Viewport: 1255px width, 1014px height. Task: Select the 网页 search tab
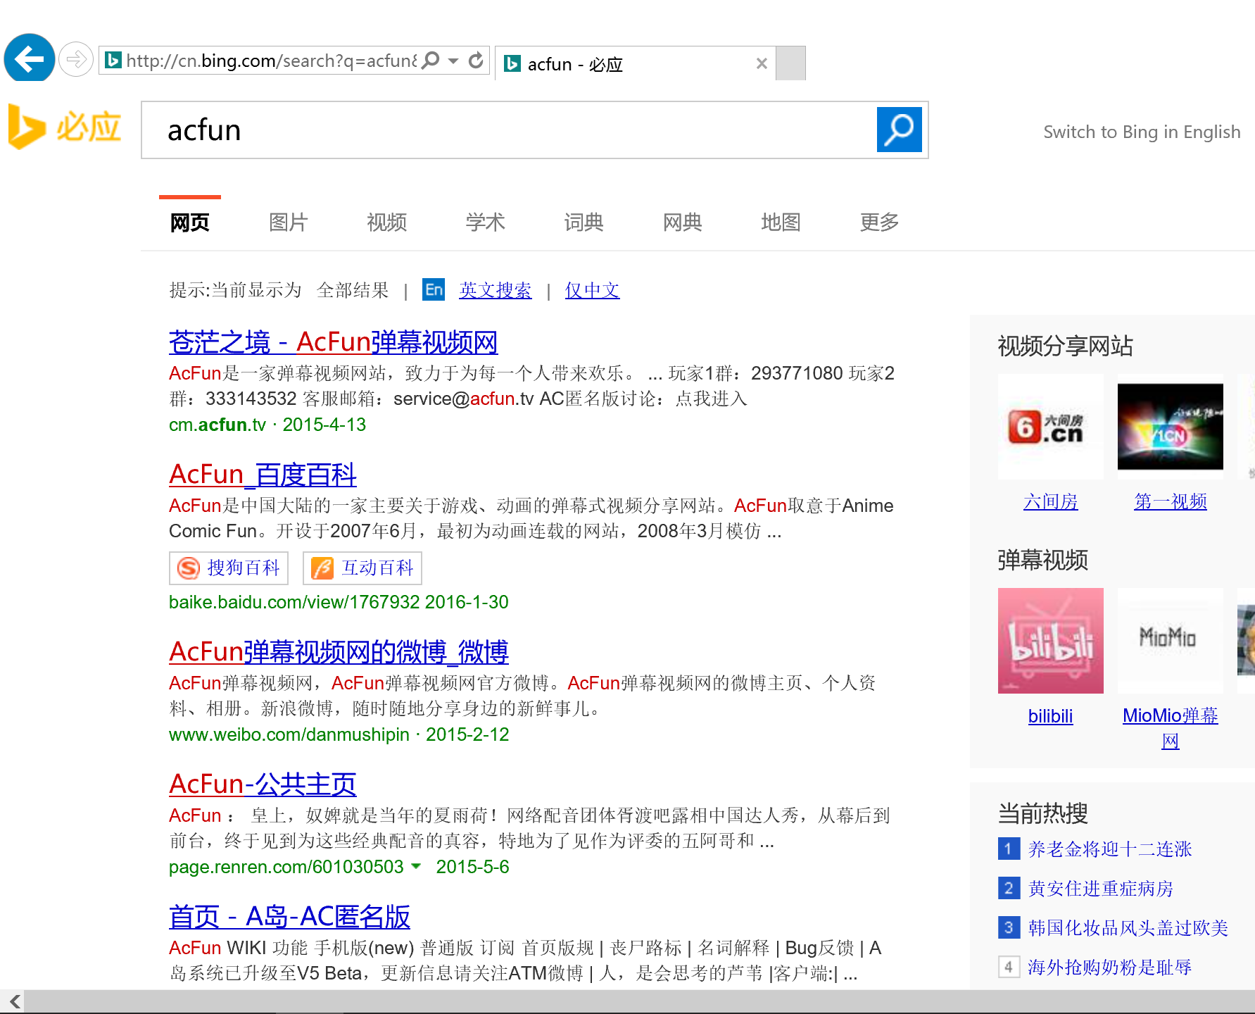pyautogui.click(x=190, y=223)
